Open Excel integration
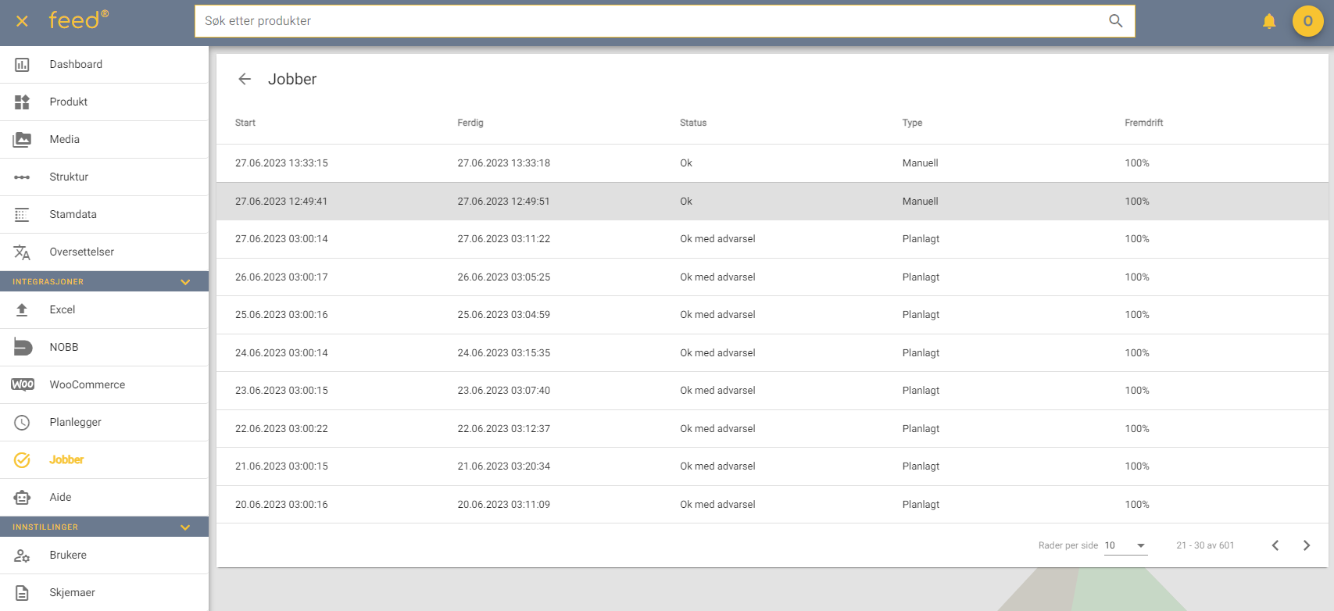The width and height of the screenshot is (1334, 611). pos(104,310)
